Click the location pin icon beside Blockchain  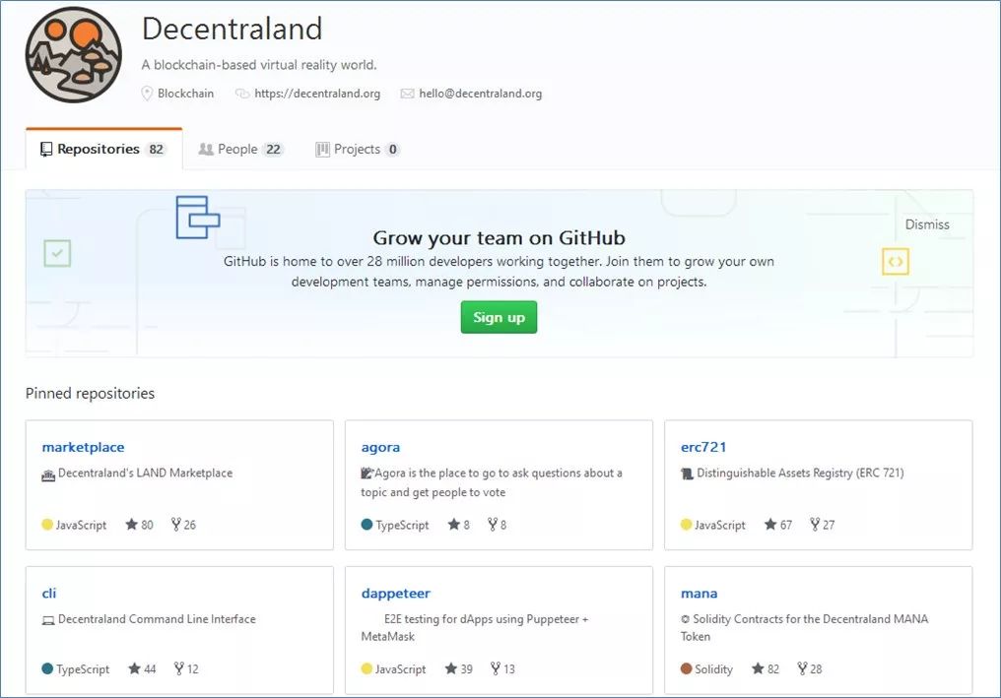147,94
